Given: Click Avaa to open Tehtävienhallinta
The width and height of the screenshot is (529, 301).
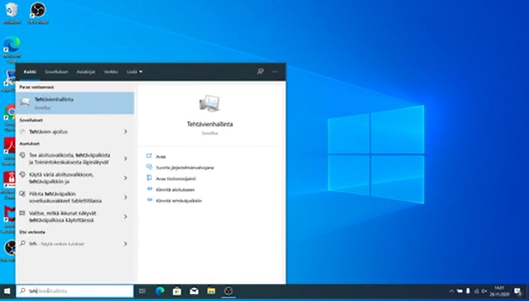Looking at the screenshot, I should (161, 156).
